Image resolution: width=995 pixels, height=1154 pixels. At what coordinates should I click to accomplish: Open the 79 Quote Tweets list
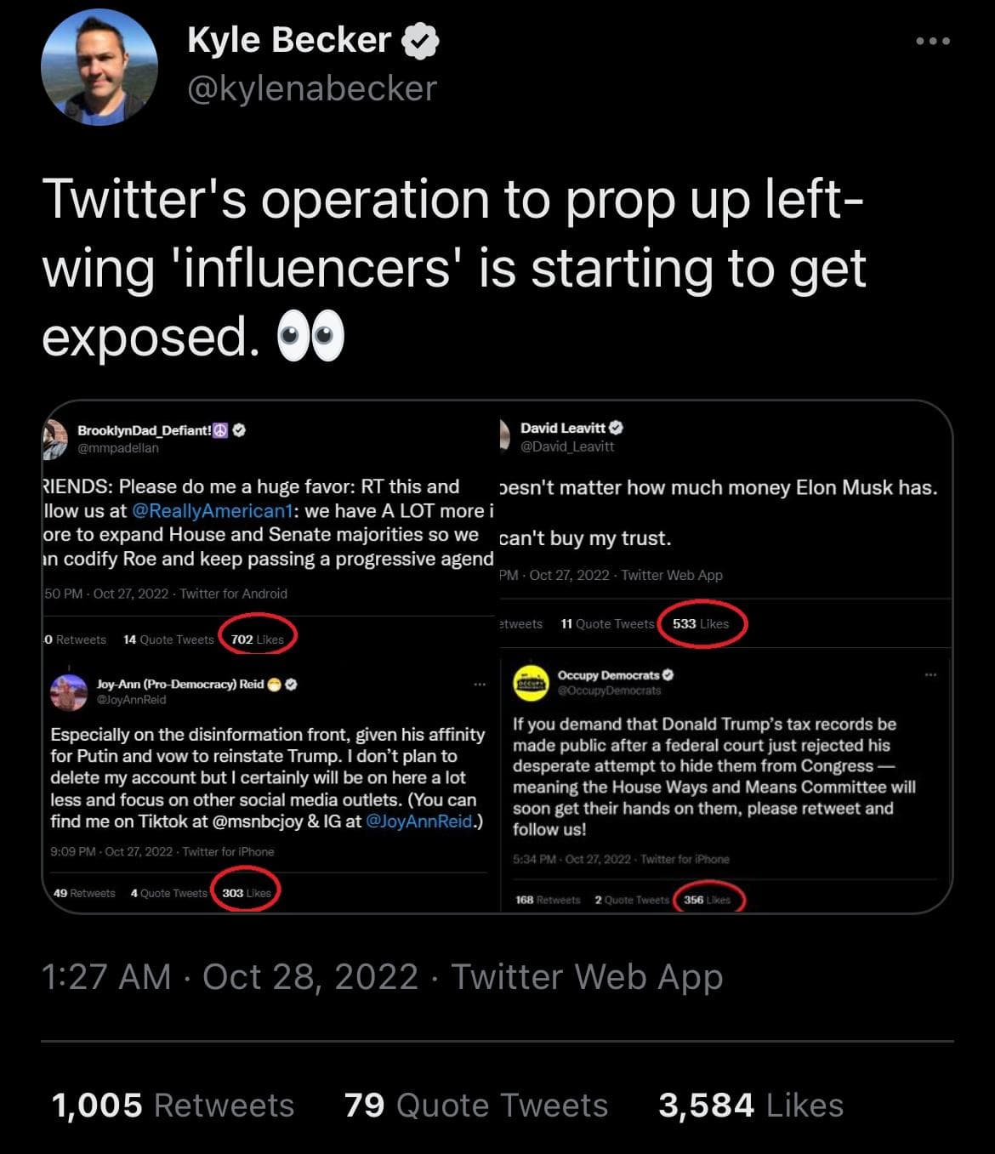click(x=476, y=1106)
